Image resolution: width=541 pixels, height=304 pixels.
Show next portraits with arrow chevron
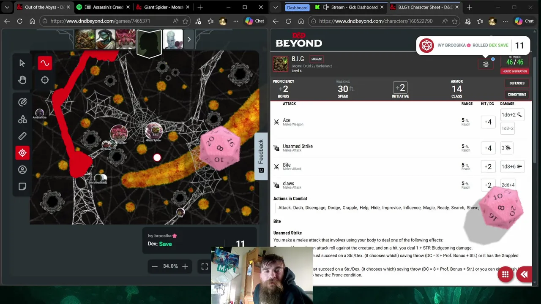coord(189,39)
